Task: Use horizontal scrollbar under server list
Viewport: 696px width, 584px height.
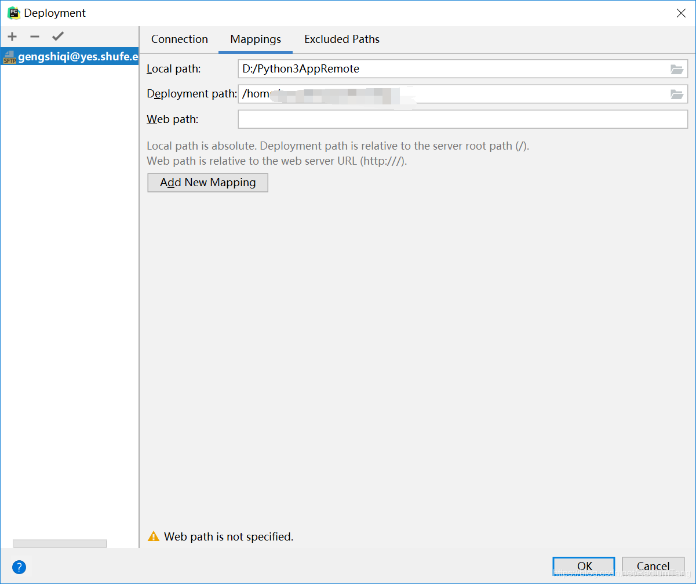Action: coord(60,543)
